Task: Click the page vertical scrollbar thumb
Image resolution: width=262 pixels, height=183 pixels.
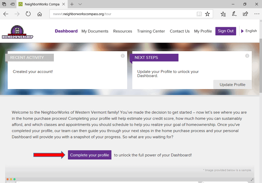Action: pyautogui.click(x=261, y=65)
